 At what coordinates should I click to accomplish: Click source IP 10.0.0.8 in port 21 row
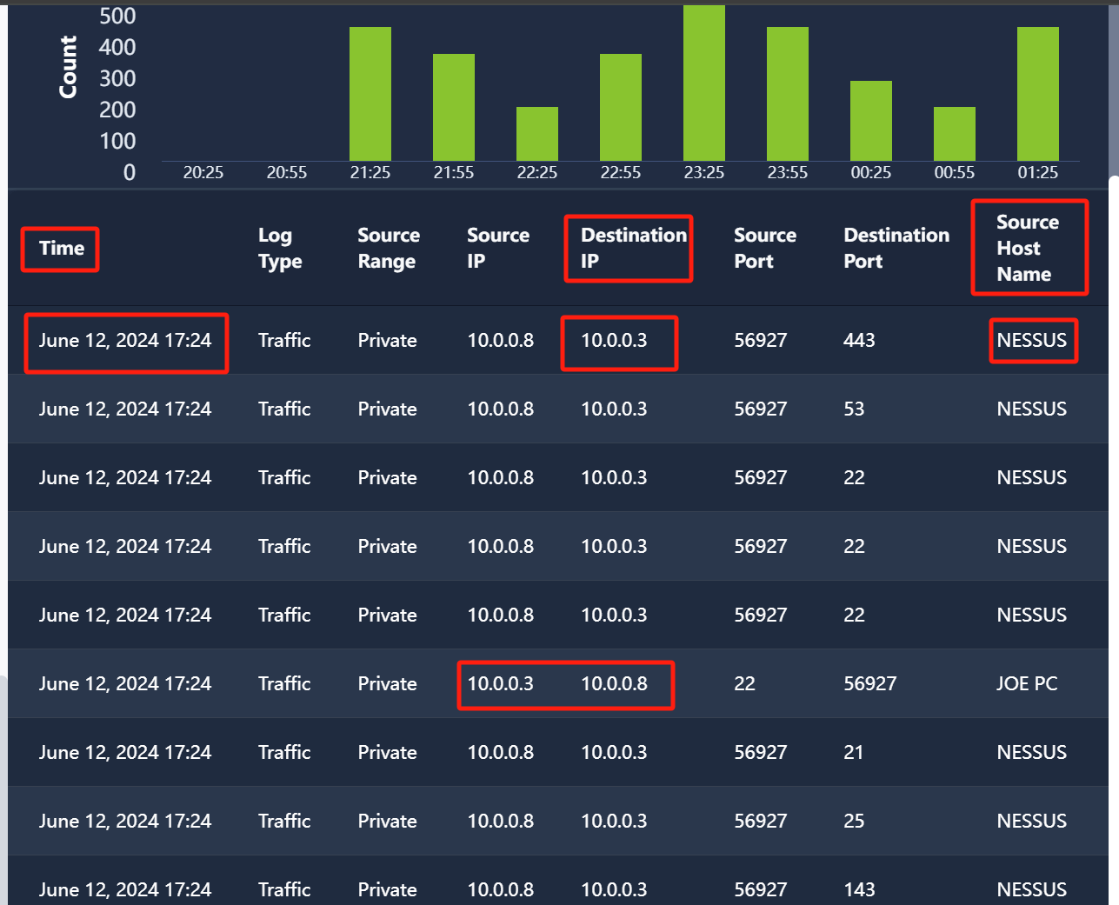pyautogui.click(x=501, y=753)
